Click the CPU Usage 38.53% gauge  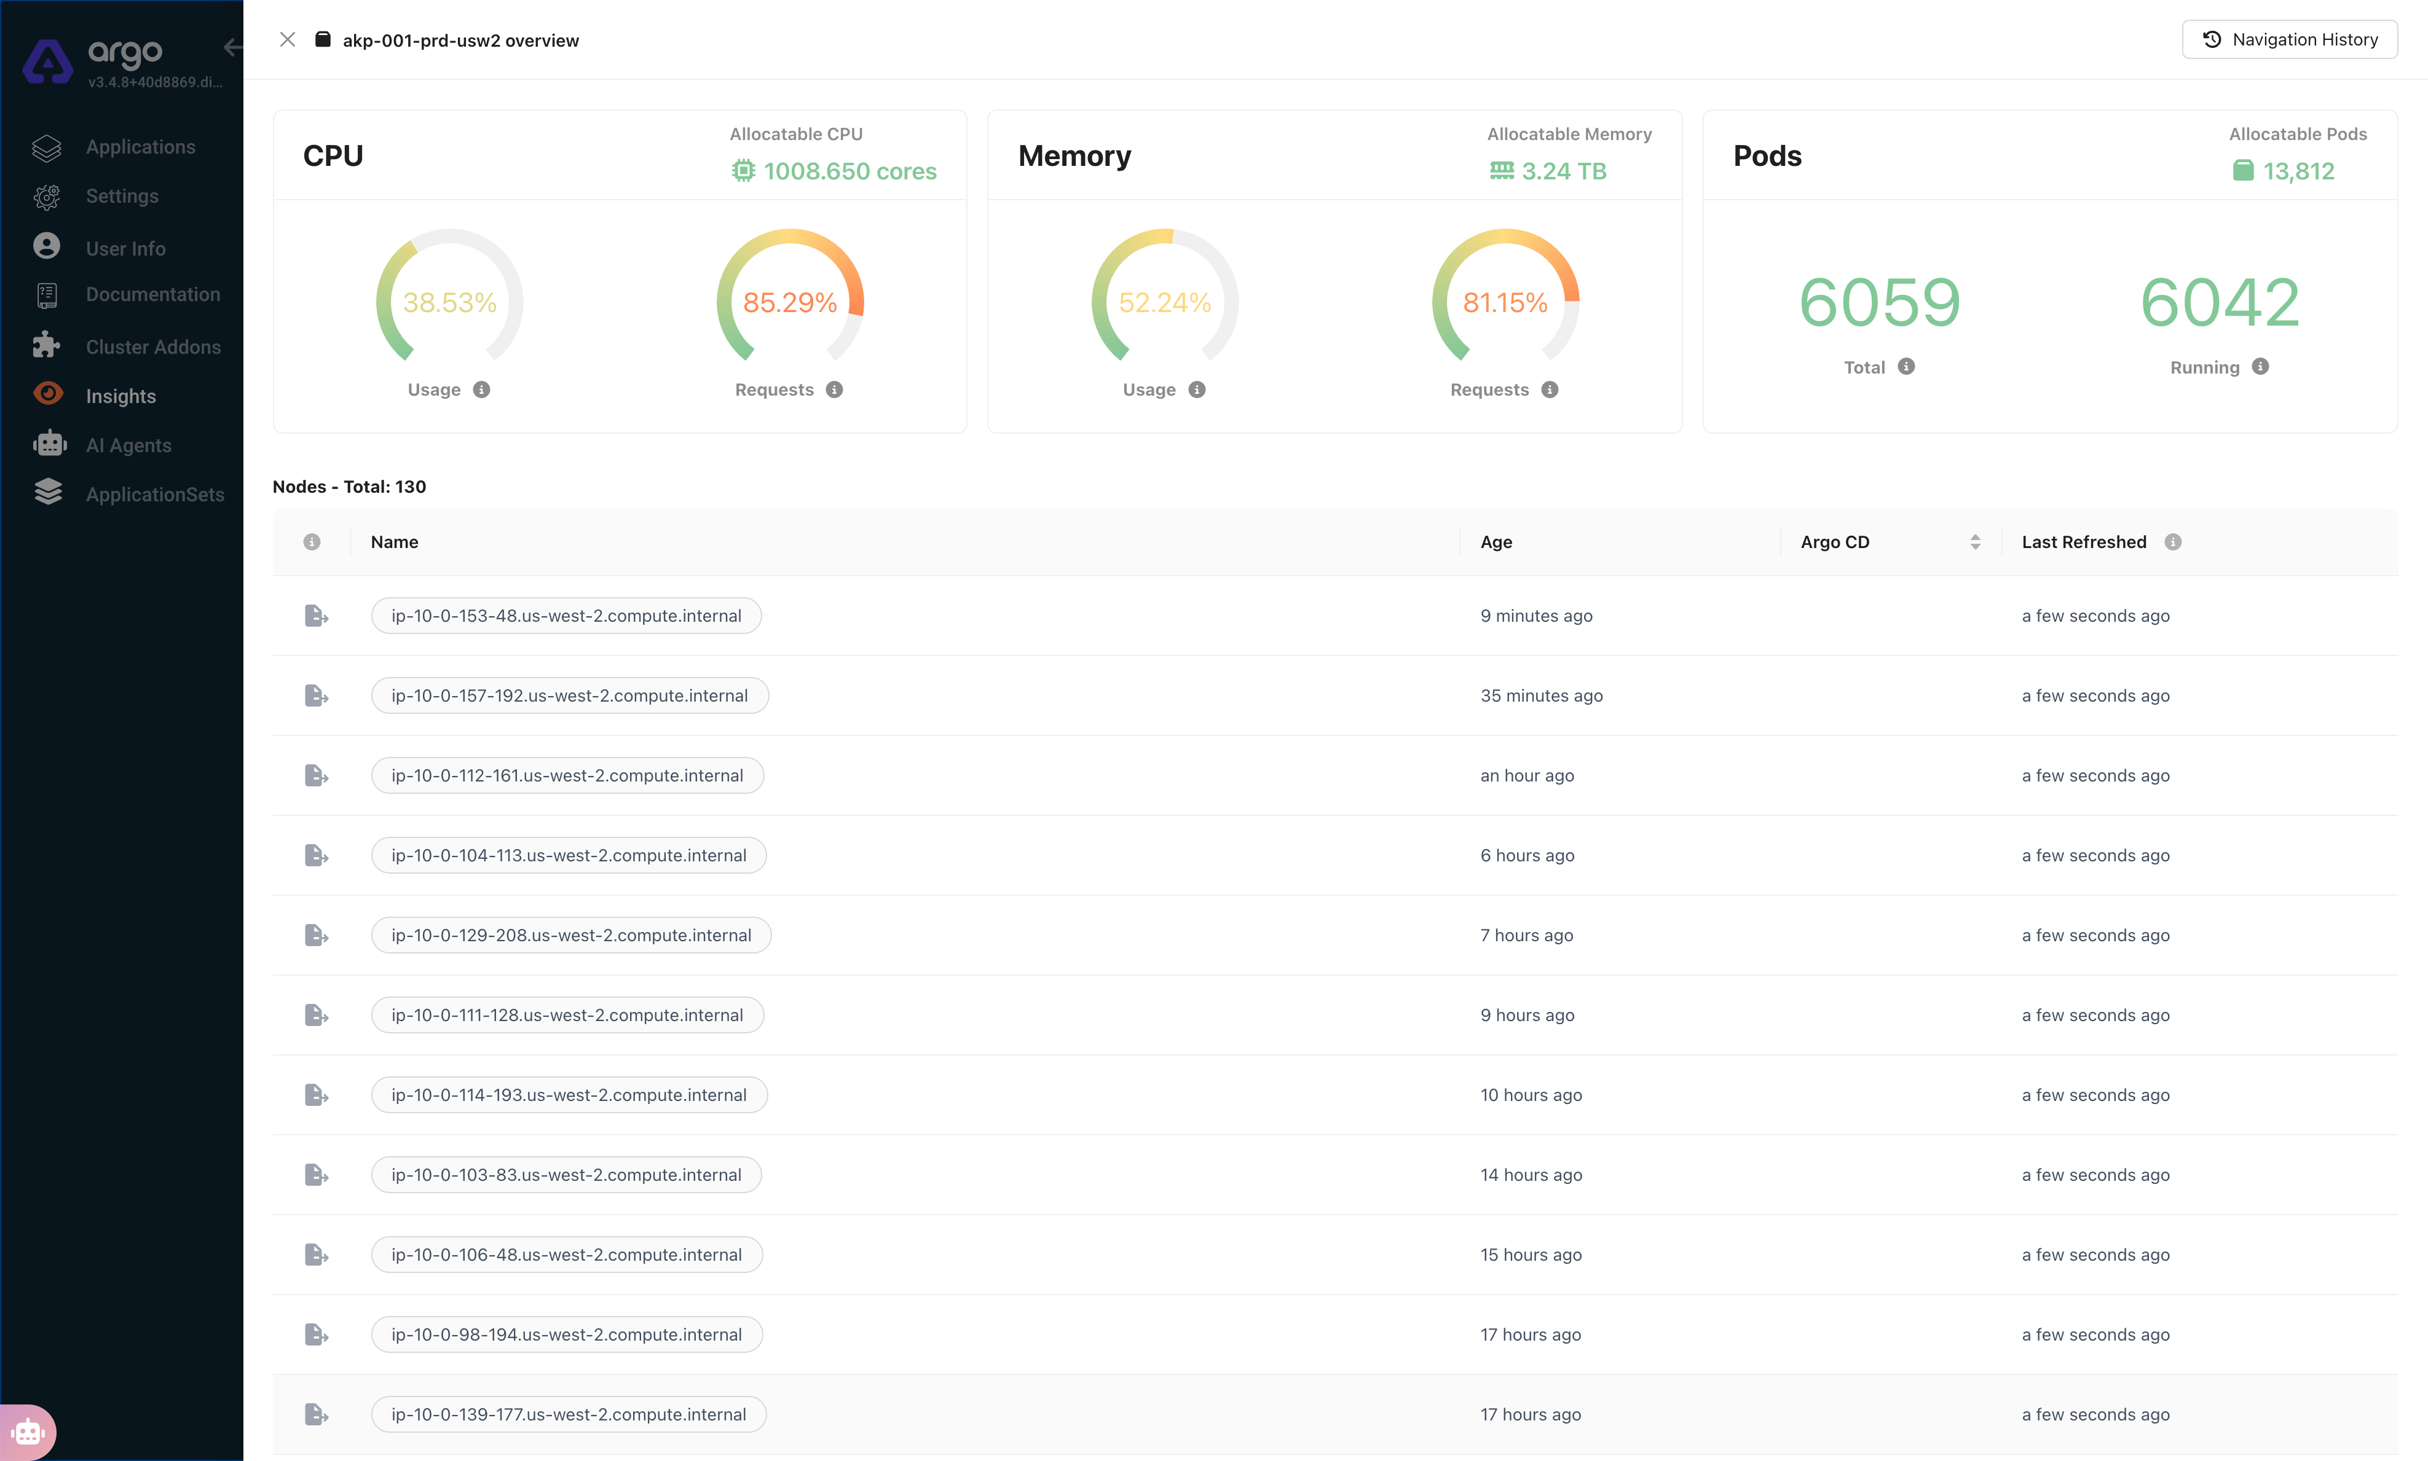pyautogui.click(x=449, y=296)
